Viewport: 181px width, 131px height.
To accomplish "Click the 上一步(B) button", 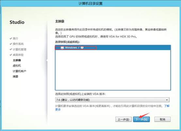I will tap(123, 119).
